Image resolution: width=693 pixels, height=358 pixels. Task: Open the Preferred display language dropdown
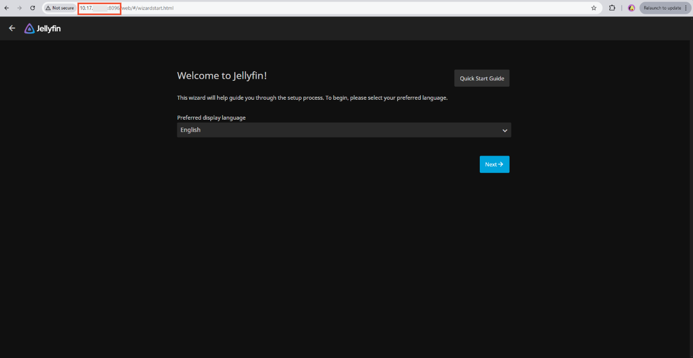click(344, 130)
